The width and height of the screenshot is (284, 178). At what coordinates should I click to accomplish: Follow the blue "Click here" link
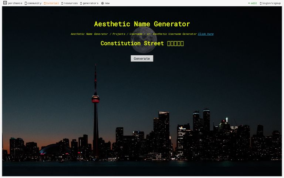tap(206, 34)
